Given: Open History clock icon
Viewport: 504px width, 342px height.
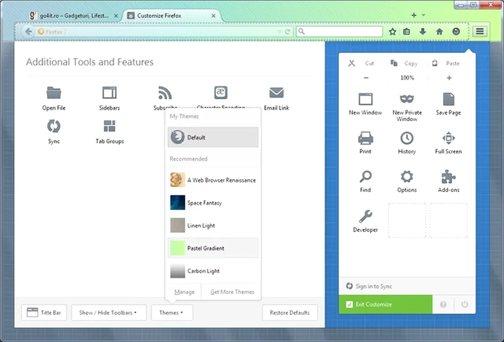Looking at the screenshot, I should pos(407,138).
